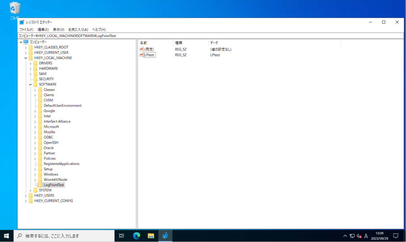
Task: Open the notification center icon
Action: click(396, 236)
